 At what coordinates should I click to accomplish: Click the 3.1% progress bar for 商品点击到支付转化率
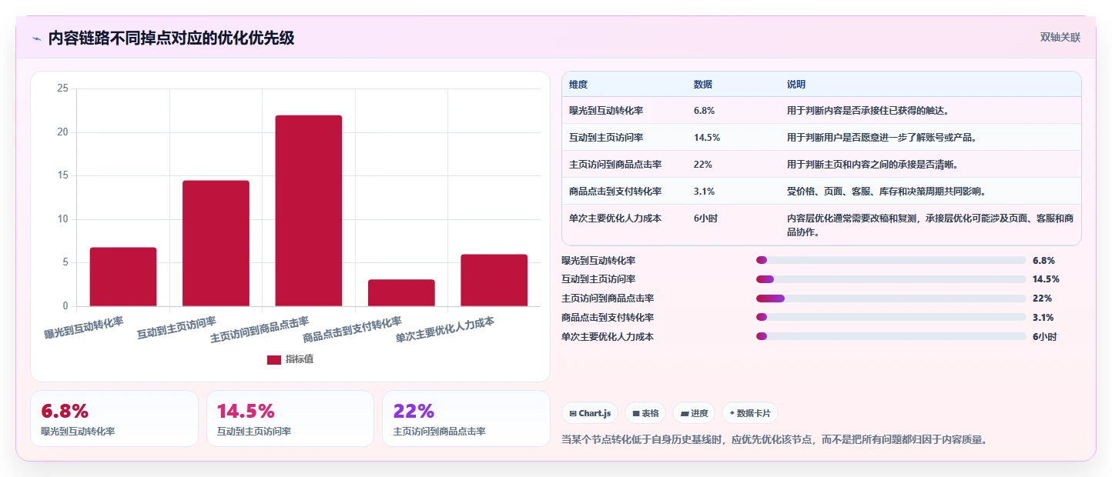coord(891,317)
